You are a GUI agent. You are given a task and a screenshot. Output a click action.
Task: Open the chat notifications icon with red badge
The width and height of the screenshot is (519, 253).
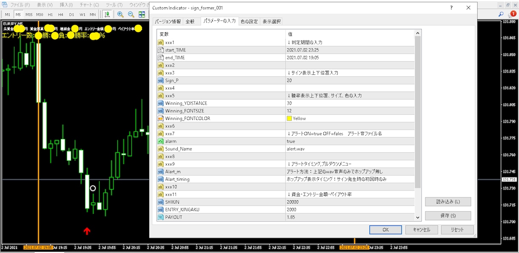pyautogui.click(x=512, y=14)
